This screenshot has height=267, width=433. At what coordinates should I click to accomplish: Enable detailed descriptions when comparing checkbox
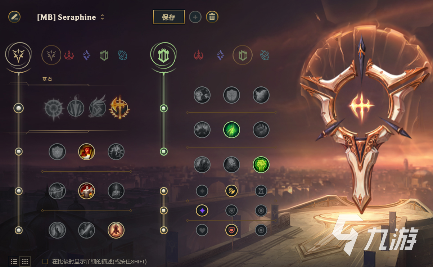pyautogui.click(x=45, y=262)
